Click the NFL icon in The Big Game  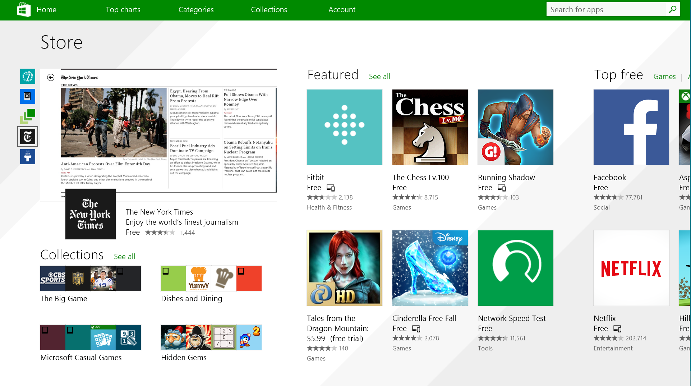78,279
